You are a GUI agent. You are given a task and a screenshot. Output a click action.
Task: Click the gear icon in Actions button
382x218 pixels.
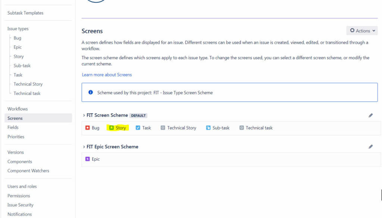click(x=352, y=31)
